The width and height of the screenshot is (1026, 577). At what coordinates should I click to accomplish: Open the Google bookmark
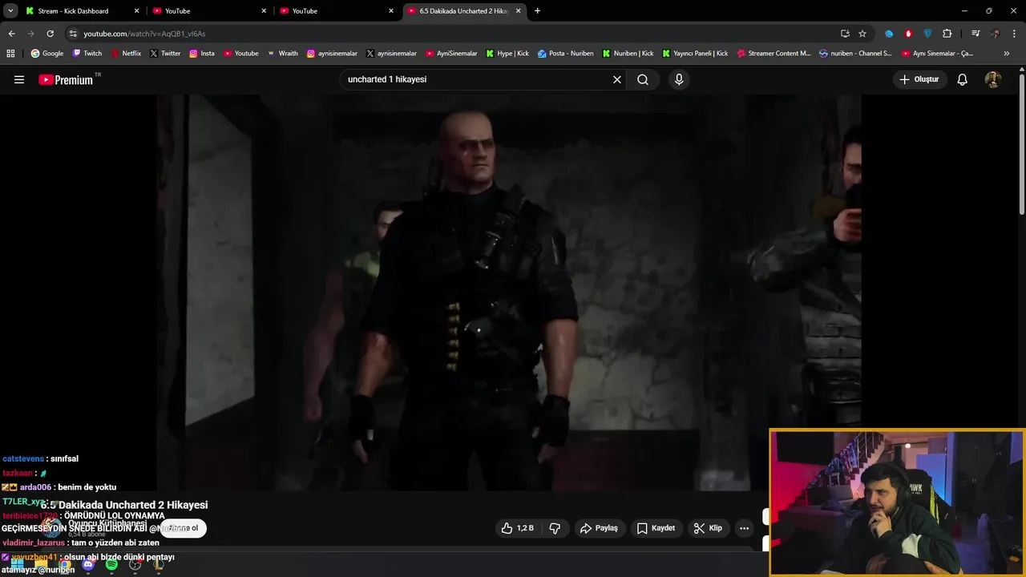pos(46,54)
